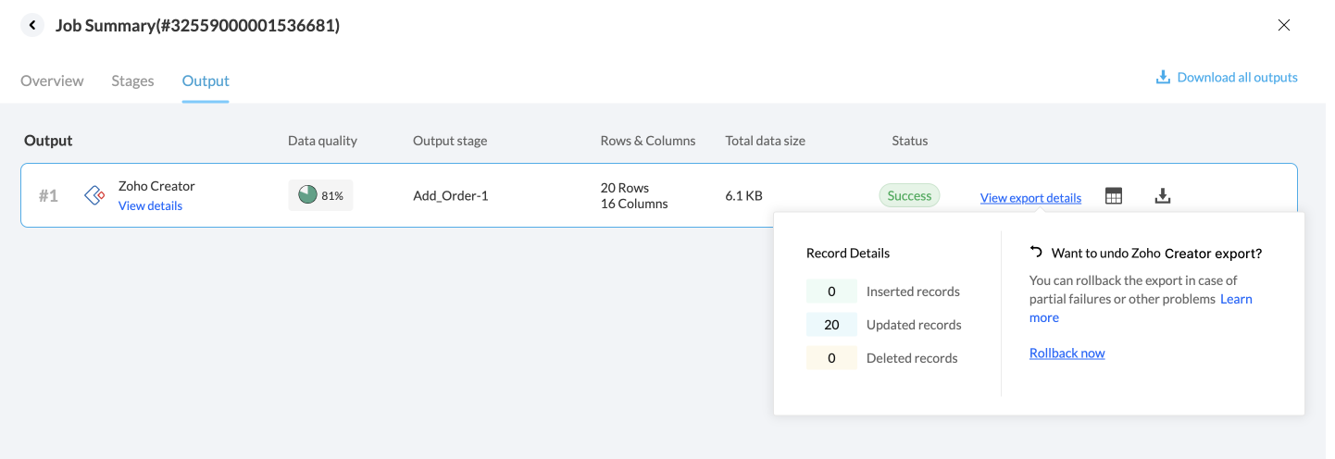
Task: Close the Job Summary panel
Action: pyautogui.click(x=1284, y=26)
